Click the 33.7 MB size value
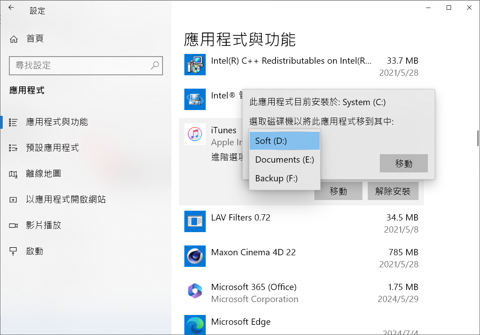 403,61
